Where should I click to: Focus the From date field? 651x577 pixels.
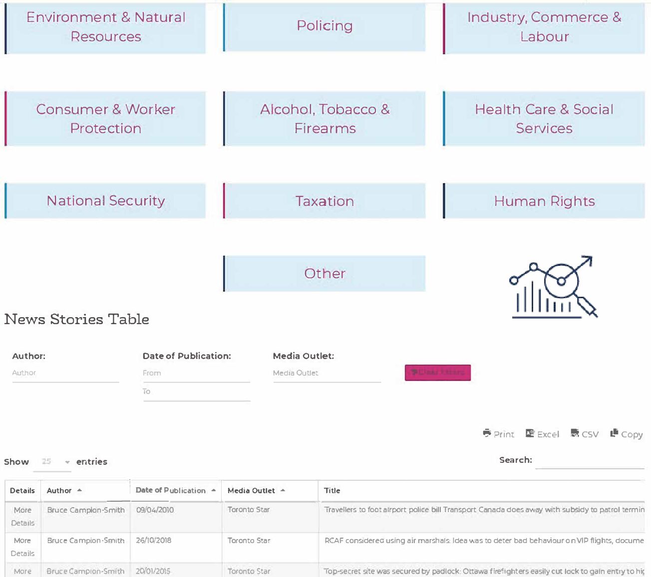point(196,373)
